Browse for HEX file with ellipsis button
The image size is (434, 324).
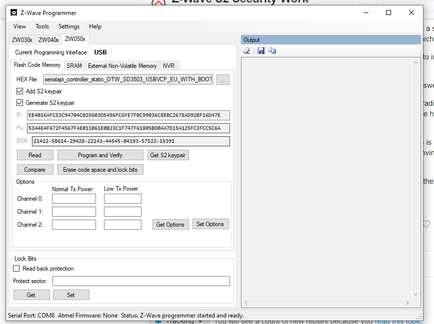(x=223, y=79)
